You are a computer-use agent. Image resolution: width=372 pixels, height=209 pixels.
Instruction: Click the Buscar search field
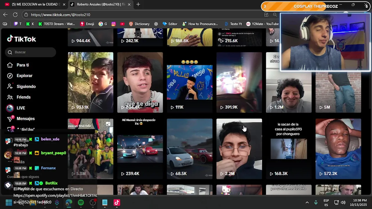point(31,52)
